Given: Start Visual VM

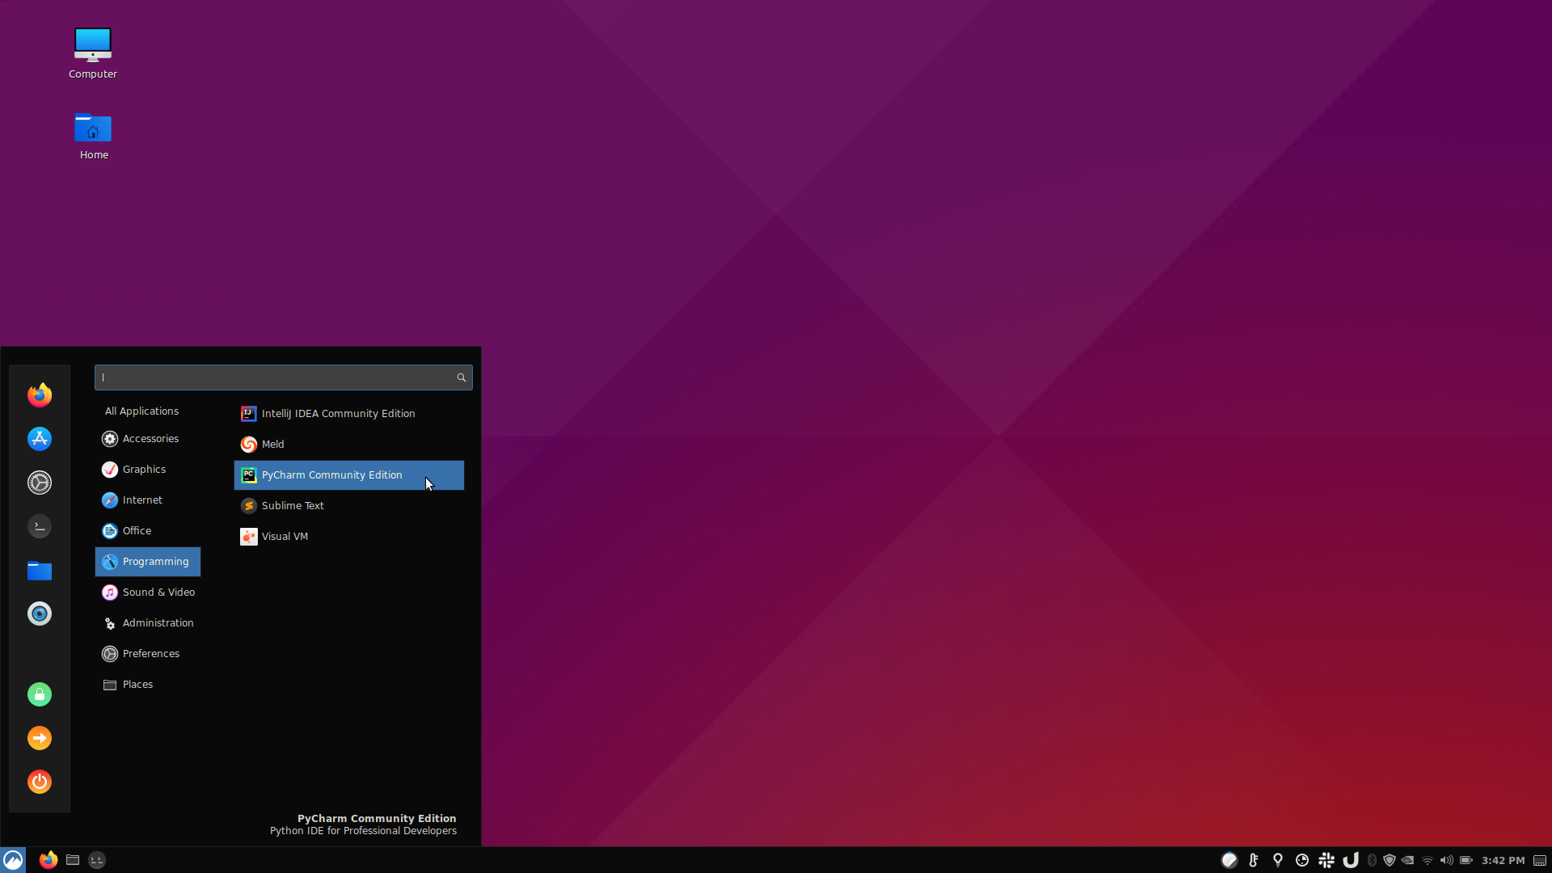Looking at the screenshot, I should click(349, 536).
